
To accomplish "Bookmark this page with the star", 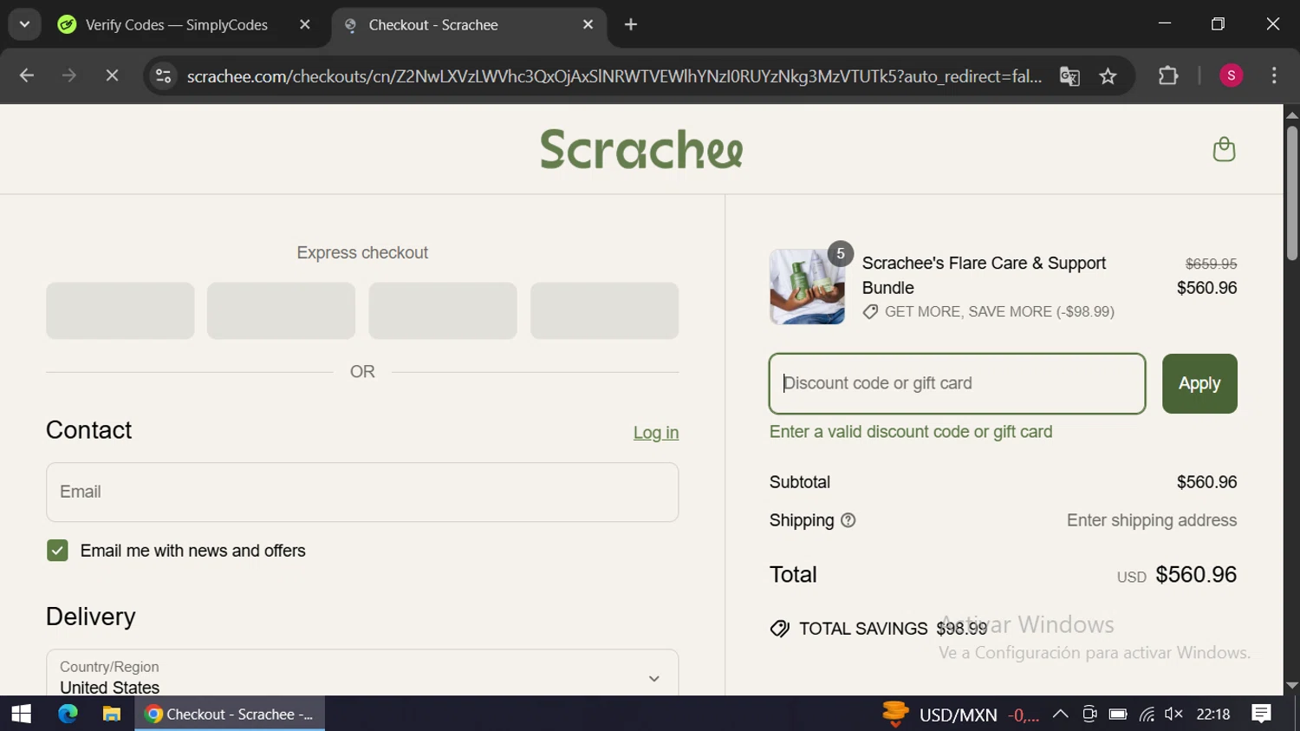I will [x=1108, y=76].
